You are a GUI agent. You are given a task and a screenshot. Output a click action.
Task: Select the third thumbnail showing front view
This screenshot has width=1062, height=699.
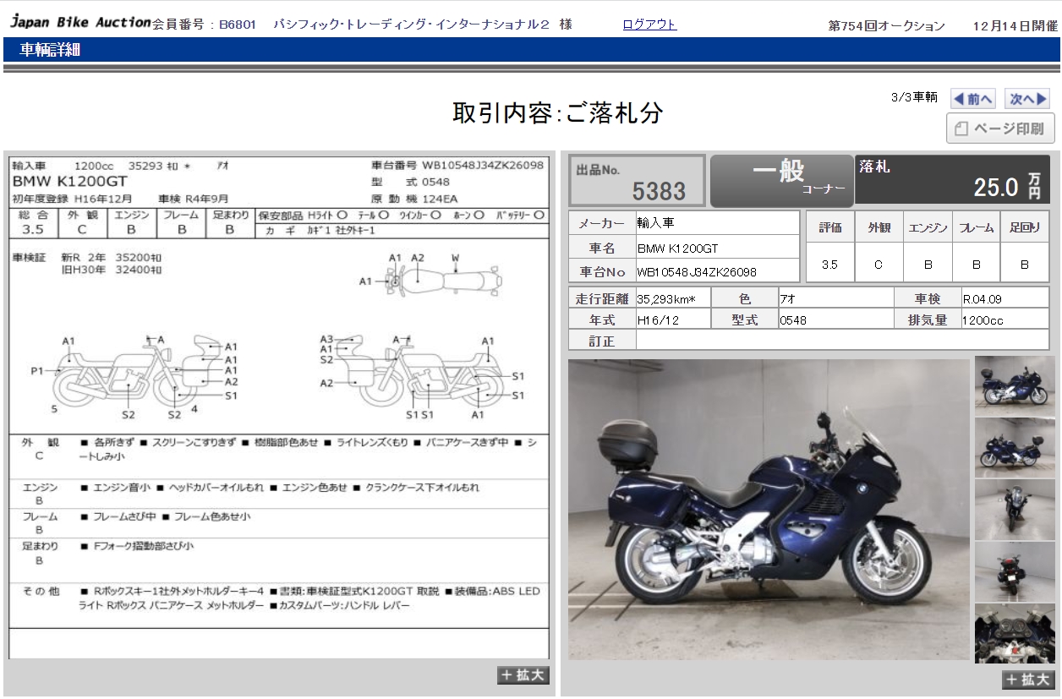[1015, 510]
